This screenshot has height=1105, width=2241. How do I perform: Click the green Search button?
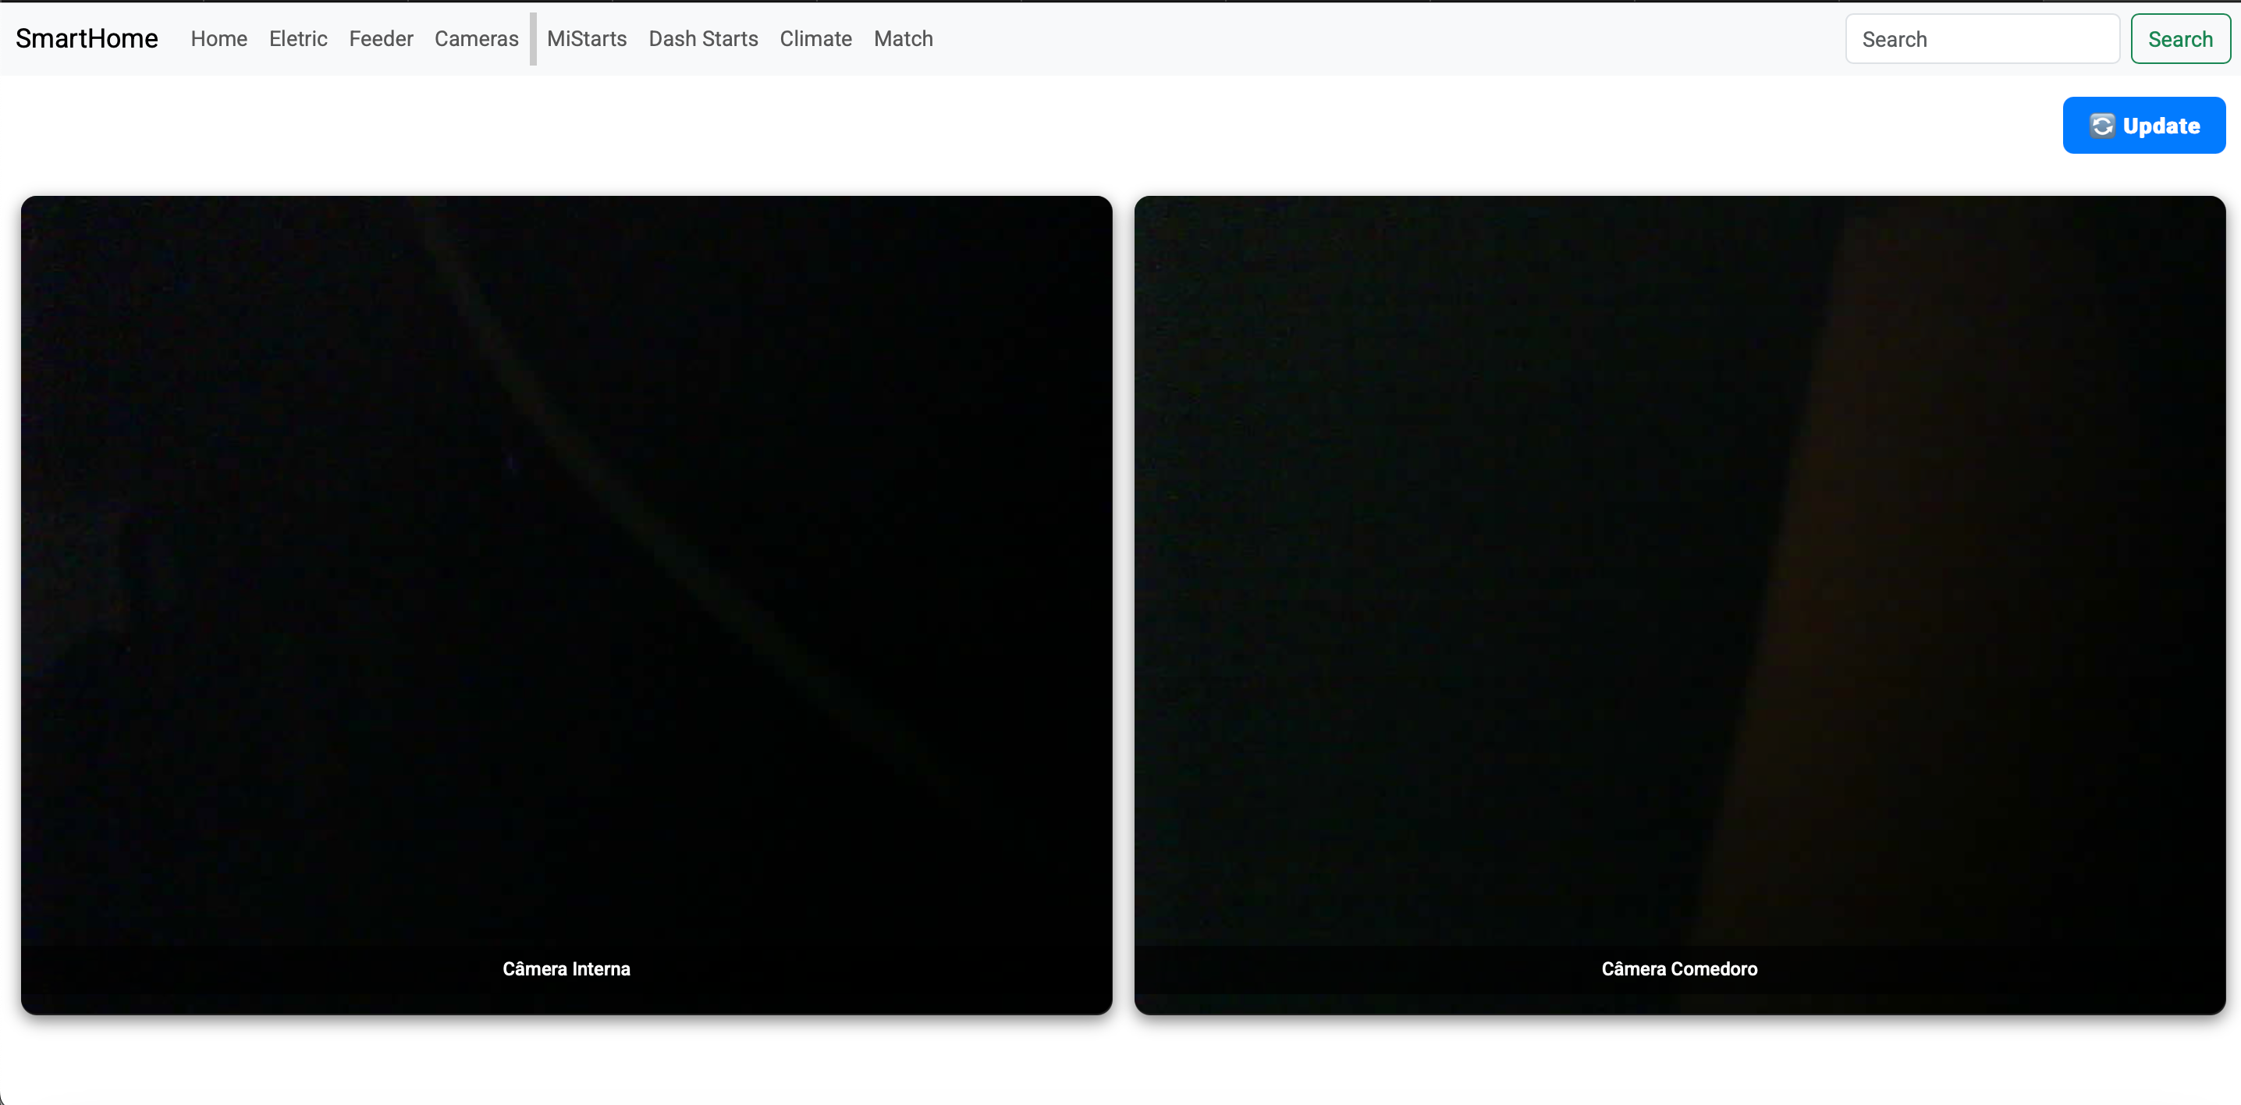point(2181,39)
